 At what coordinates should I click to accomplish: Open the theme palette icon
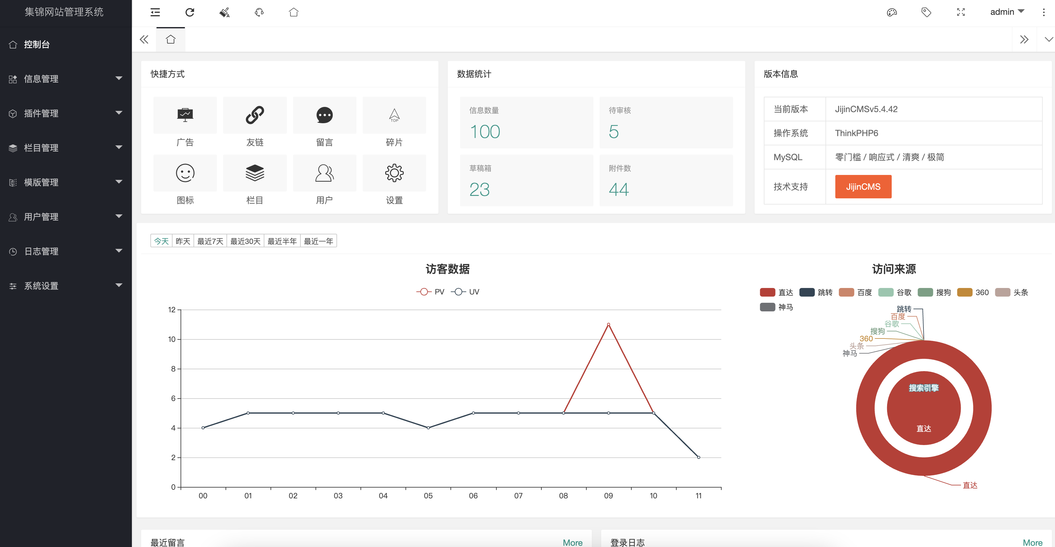coord(892,12)
